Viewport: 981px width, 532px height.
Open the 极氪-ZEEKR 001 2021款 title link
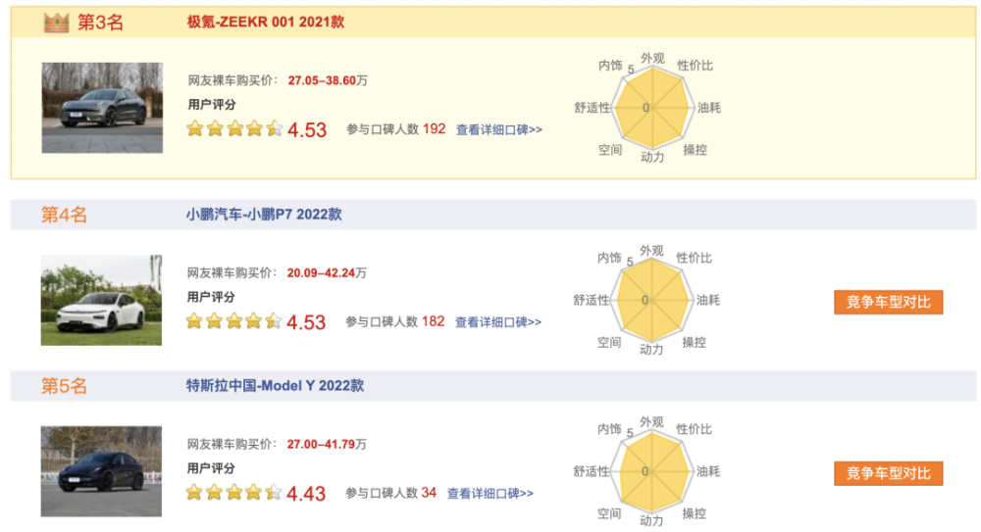pos(265,22)
